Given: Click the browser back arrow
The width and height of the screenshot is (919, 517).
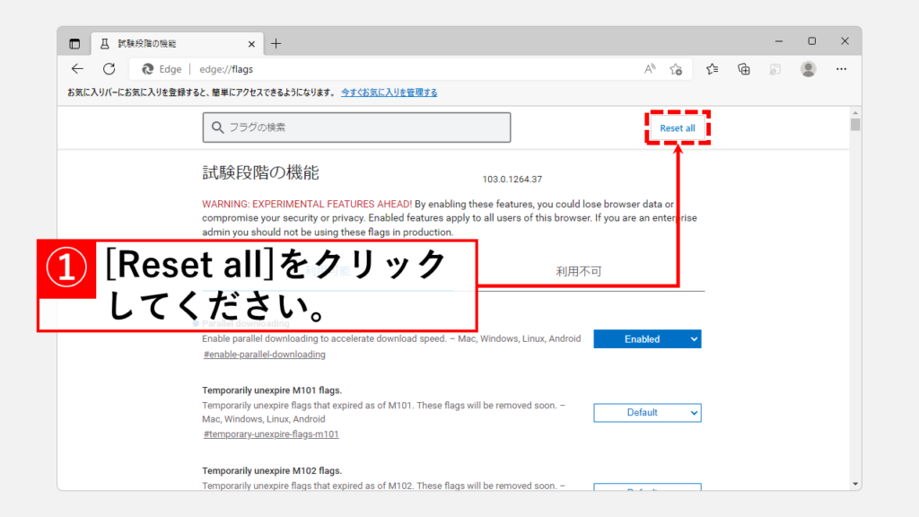Looking at the screenshot, I should [x=78, y=69].
